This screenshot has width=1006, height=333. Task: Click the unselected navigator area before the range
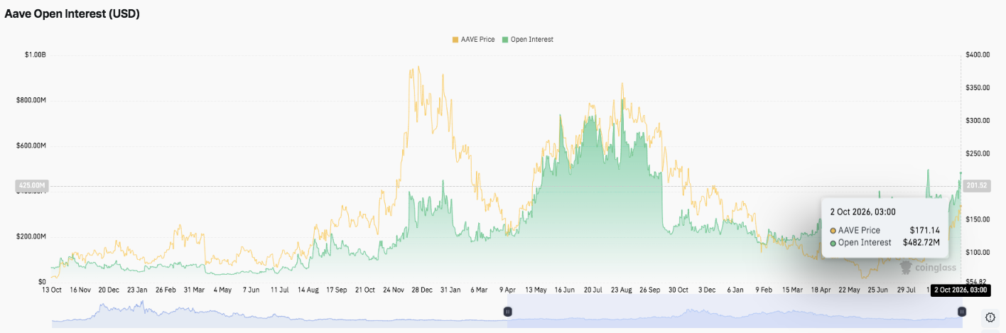[280, 312]
